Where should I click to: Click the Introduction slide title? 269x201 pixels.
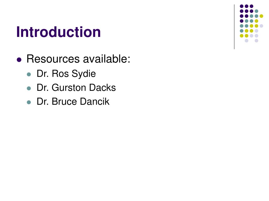click(x=59, y=32)
